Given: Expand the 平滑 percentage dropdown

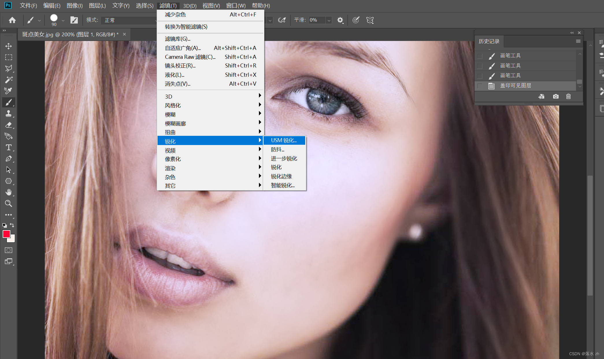Looking at the screenshot, I should coord(329,20).
